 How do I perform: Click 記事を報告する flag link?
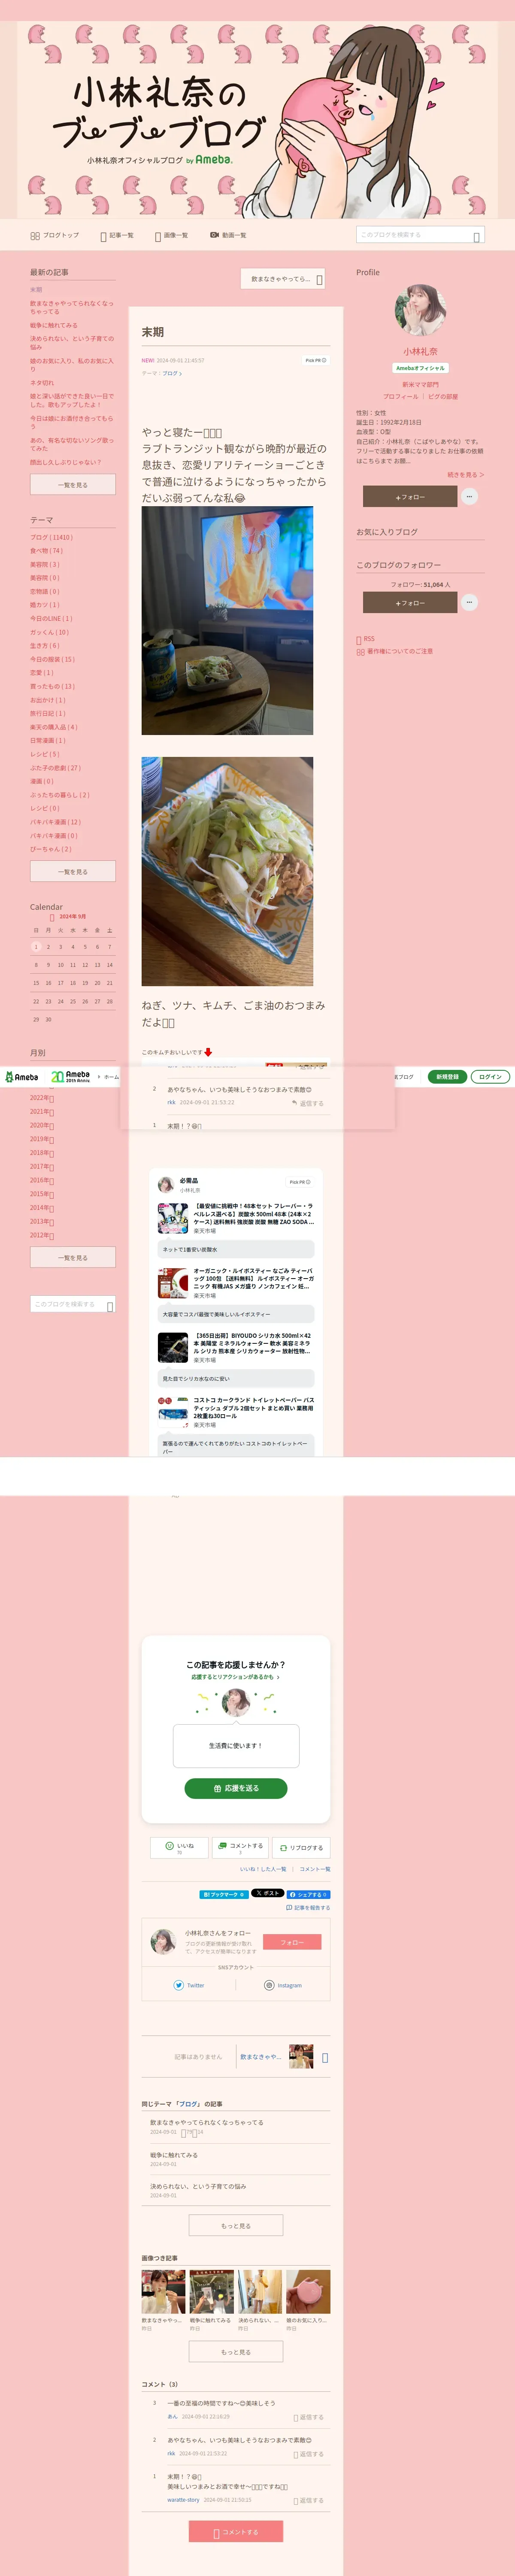point(308,1908)
